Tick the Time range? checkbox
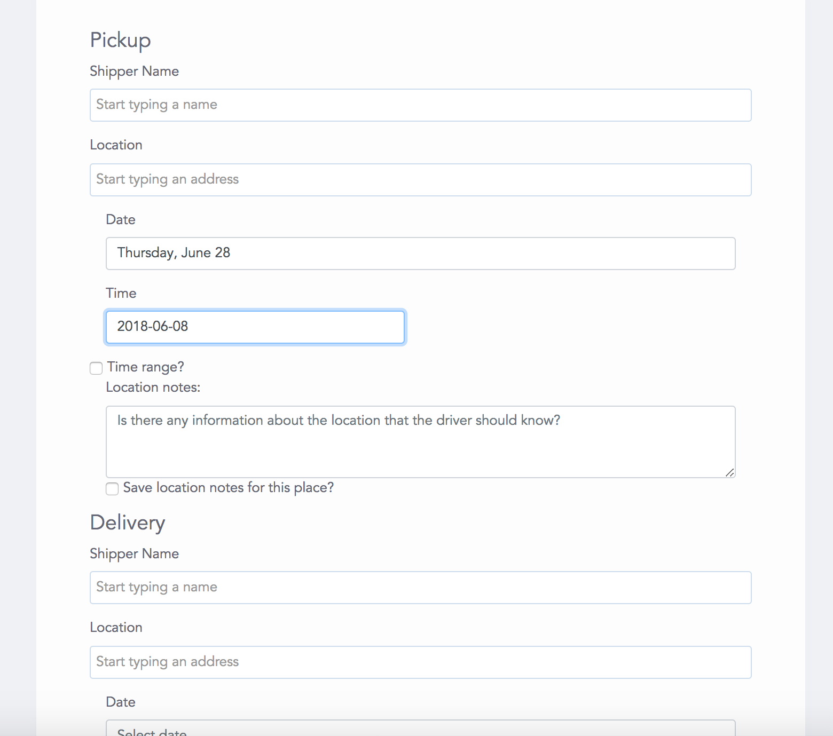 pos(96,368)
